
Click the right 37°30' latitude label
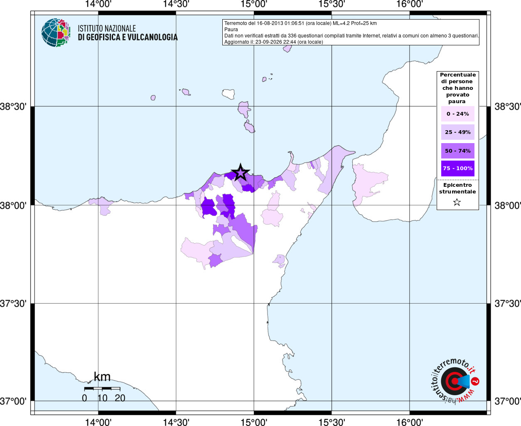click(507, 304)
